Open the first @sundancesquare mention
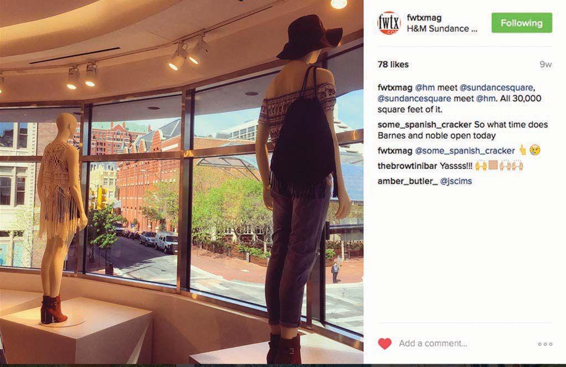Screen dimensions: 566x367 click(497, 88)
